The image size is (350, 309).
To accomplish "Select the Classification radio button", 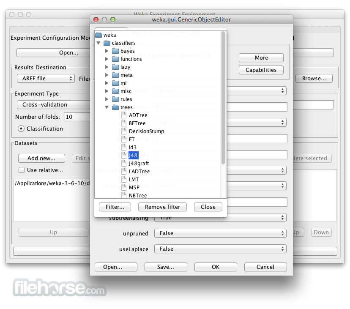I will [21, 129].
